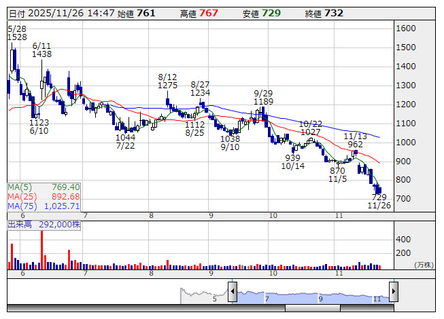This screenshot has height=319, width=444.
Task: Click the 939 10/14 low label
Action: click(x=293, y=162)
